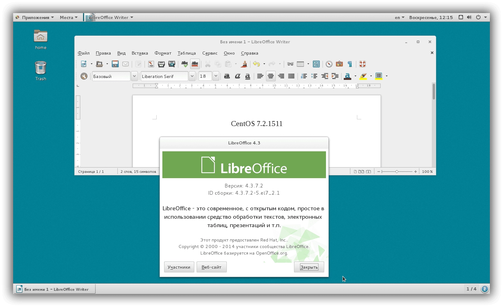Align paragraph right

coord(281,76)
